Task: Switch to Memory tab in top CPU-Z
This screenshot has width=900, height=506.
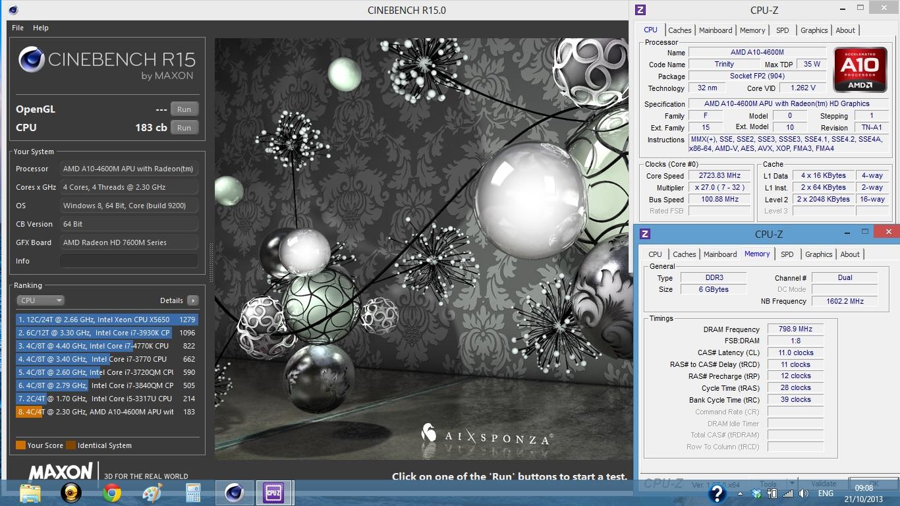Action: tap(752, 30)
